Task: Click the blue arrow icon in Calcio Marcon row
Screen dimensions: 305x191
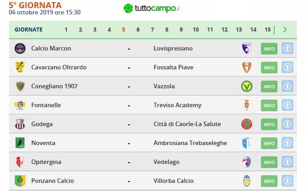Action: [287, 48]
